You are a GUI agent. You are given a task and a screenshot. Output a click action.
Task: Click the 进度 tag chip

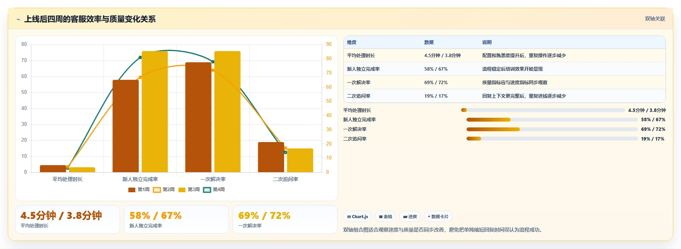[410, 217]
